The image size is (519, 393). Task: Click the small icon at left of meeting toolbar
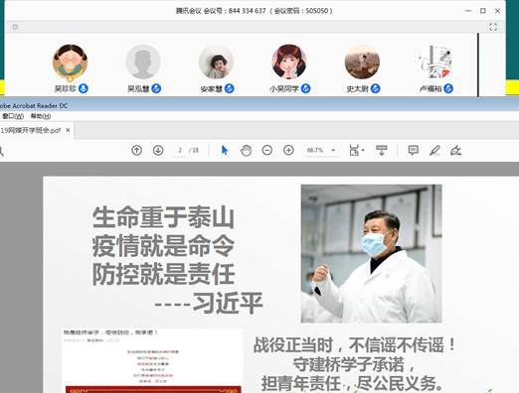tap(15, 27)
